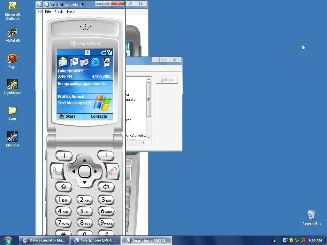The width and height of the screenshot is (327, 245).
Task: Click keypad key 3 DEF
Action: (x=106, y=200)
